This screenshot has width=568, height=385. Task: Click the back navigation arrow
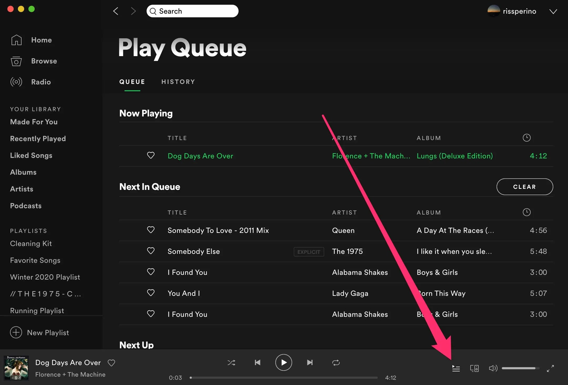(x=116, y=11)
